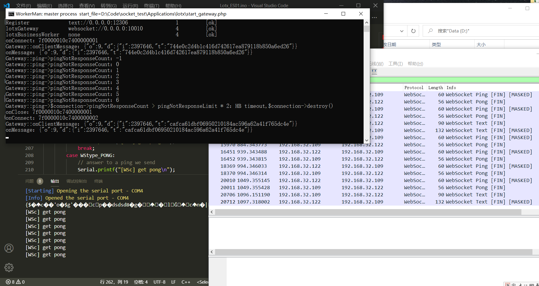The height and width of the screenshot is (286, 539).
Task: Sort Wireshark packets by Protocol column
Action: pyautogui.click(x=414, y=88)
